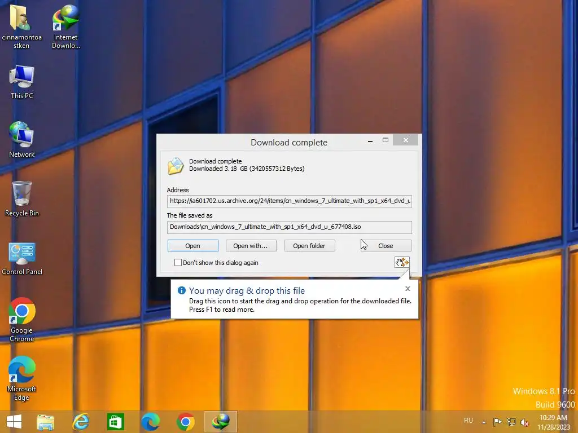This screenshot has width=578, height=433.
Task: Launch Microsoft Edge from the taskbar
Action: click(x=150, y=422)
